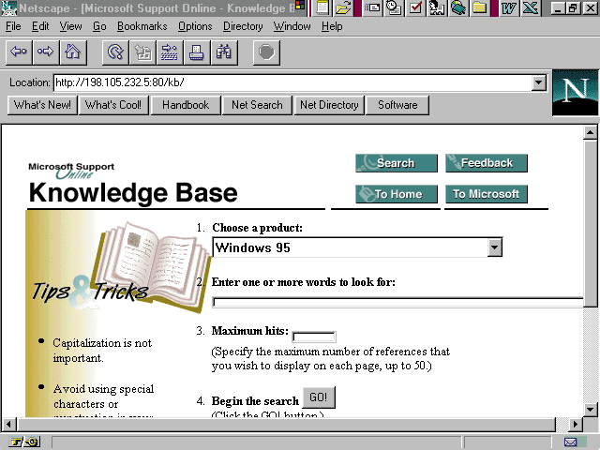Click the What's New! button
This screenshot has width=600, height=450.
(x=42, y=105)
